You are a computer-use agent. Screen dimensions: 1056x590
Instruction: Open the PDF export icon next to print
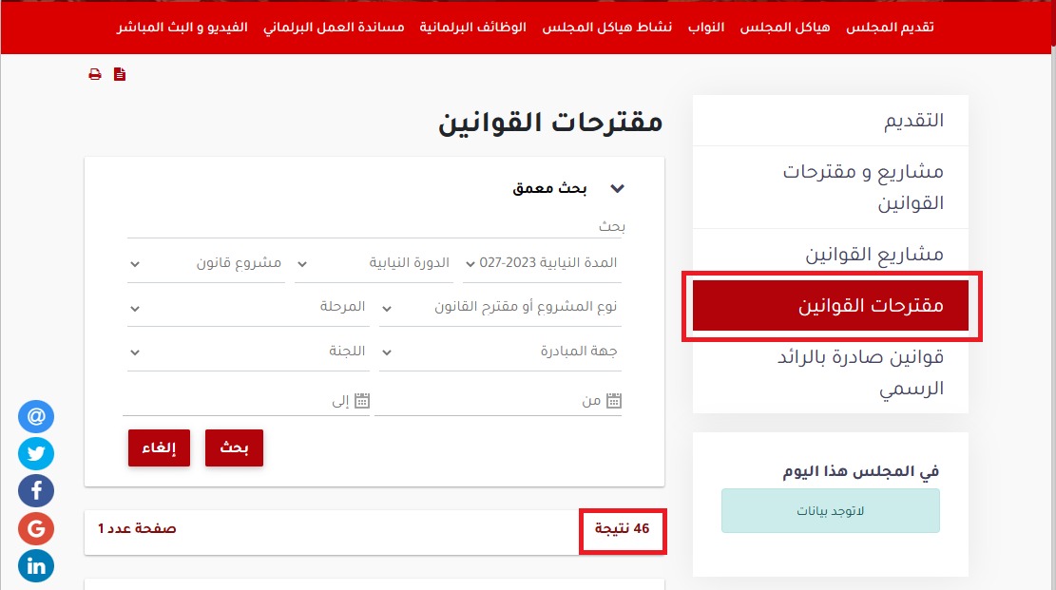click(120, 73)
